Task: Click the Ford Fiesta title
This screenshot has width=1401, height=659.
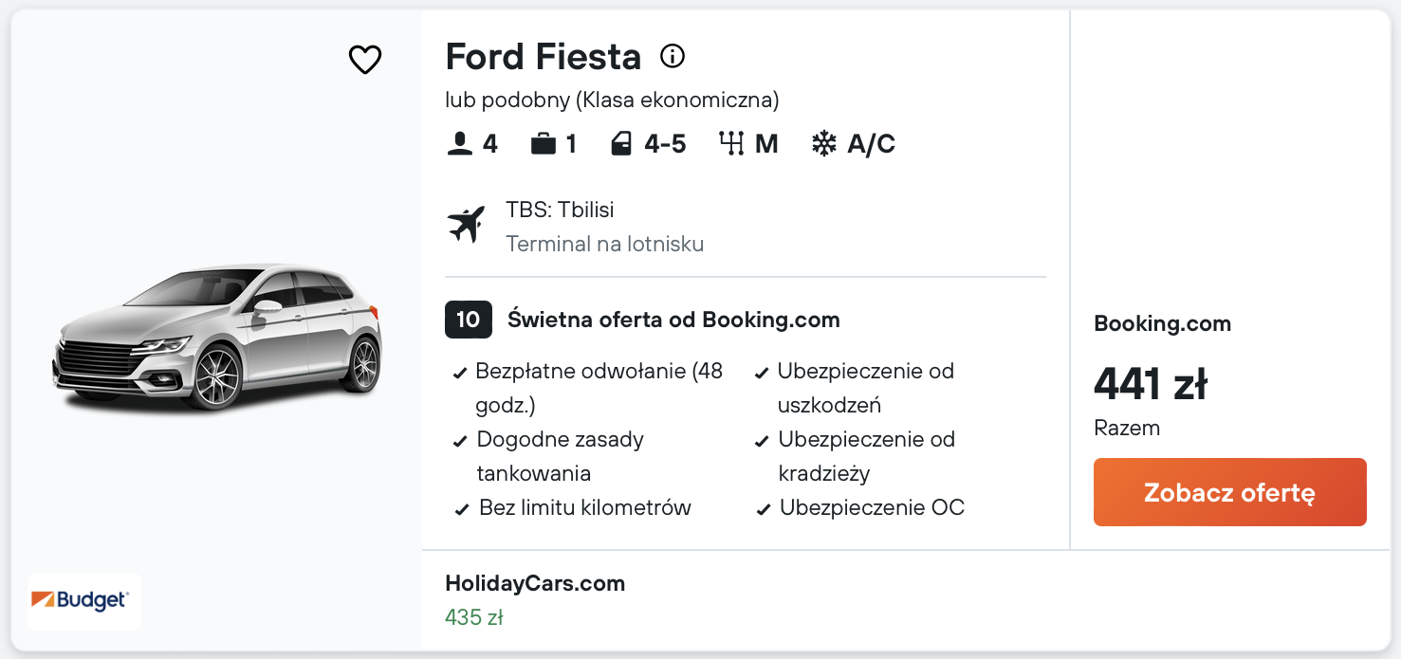Action: [x=544, y=57]
